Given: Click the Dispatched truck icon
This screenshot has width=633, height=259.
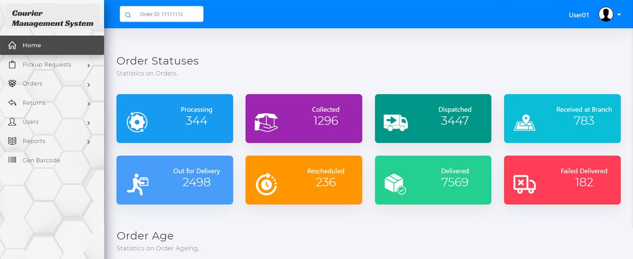Looking at the screenshot, I should (x=395, y=122).
